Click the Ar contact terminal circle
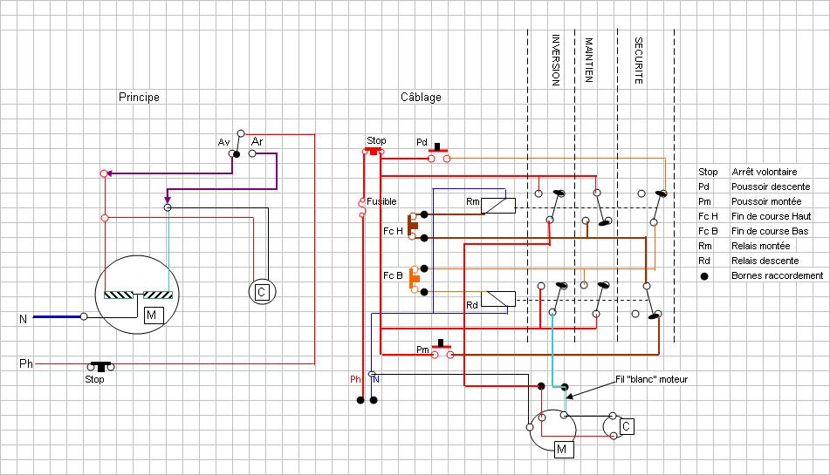This screenshot has width=830, height=475. (x=252, y=153)
